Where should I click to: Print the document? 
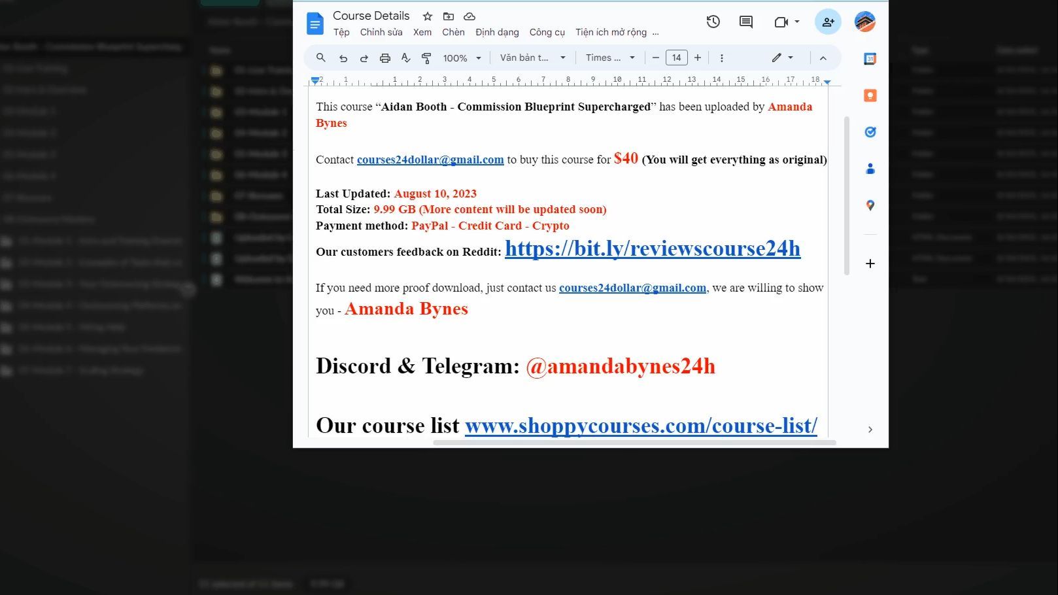point(385,58)
